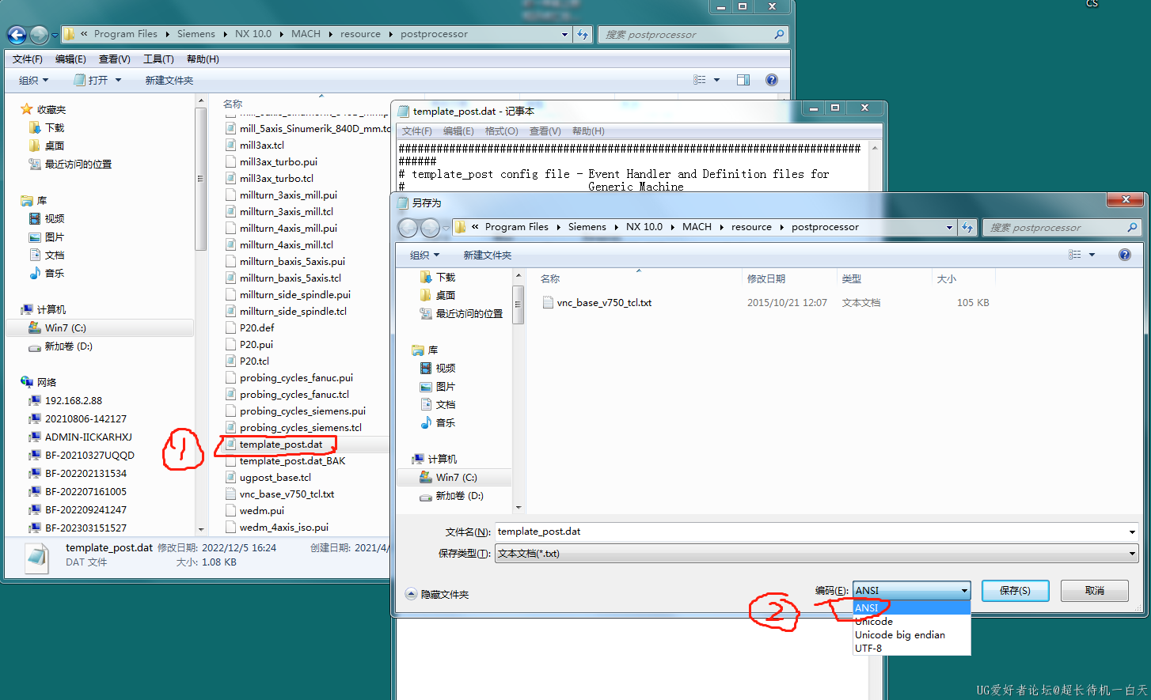Screen dimensions: 1151x700
Task: Open Format menu in Notepad
Action: coord(501,131)
